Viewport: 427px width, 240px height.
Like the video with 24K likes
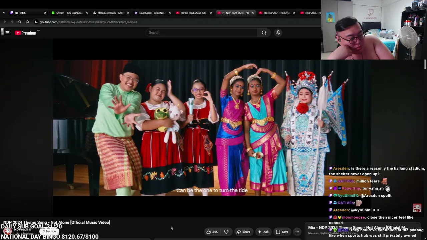click(212, 232)
